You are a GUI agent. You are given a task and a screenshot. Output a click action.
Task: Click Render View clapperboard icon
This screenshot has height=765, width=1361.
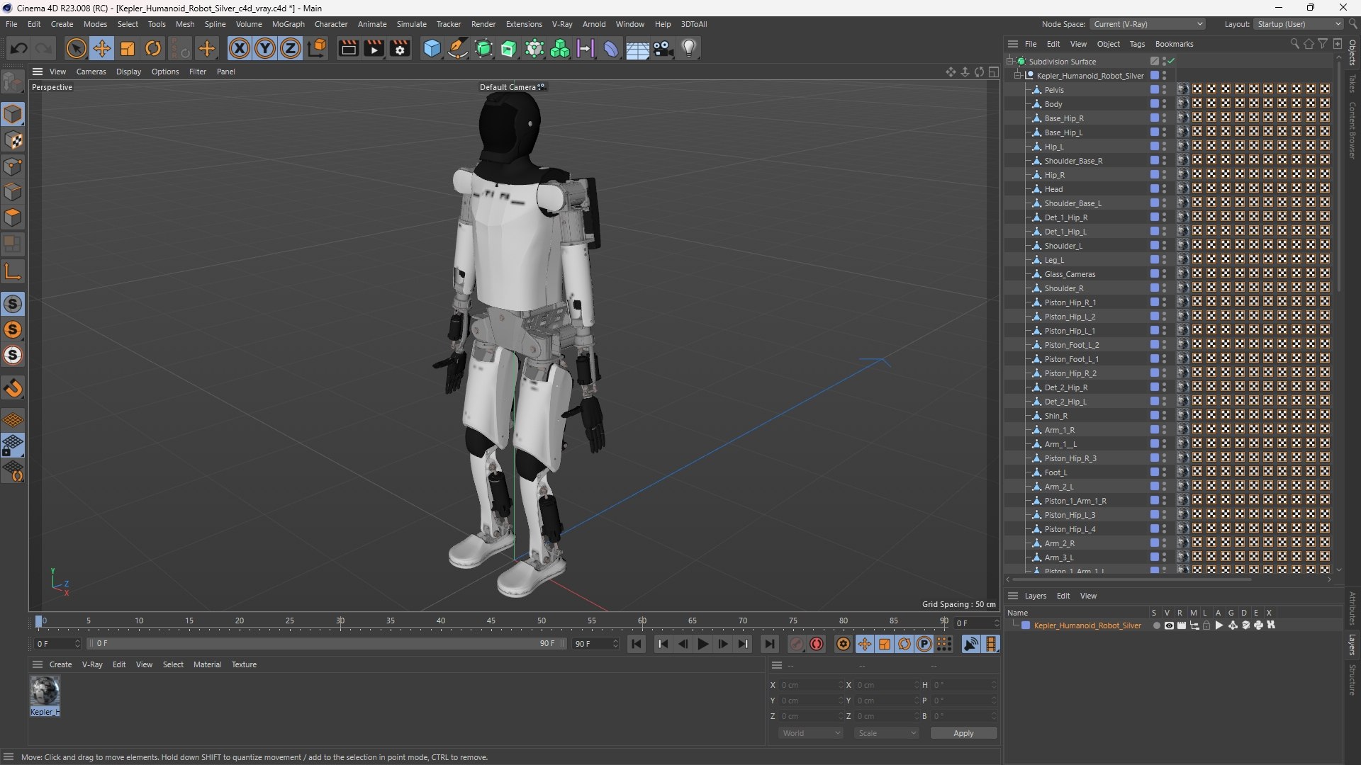348,48
